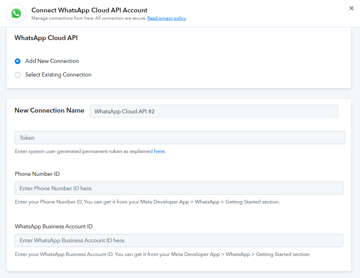Click the 'WhatsApp Business Account ID' field label
Viewport: 360px width, 278px height.
point(54,227)
